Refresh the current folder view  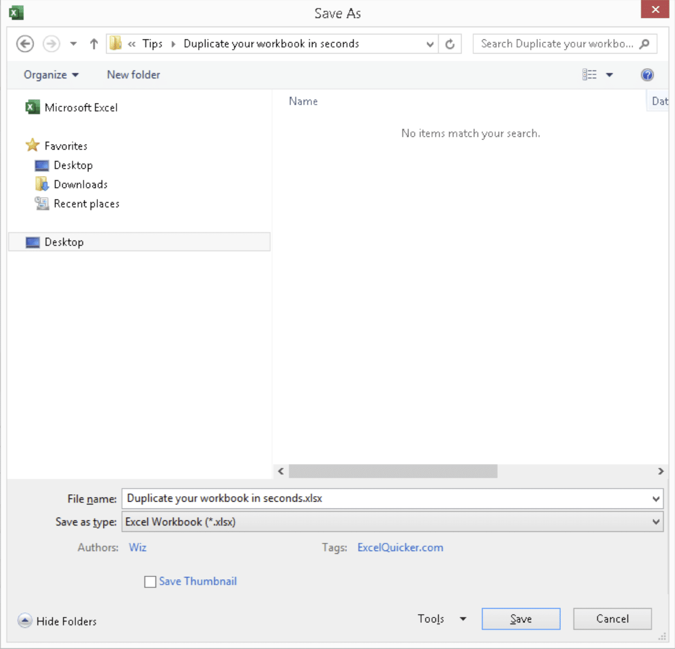450,43
